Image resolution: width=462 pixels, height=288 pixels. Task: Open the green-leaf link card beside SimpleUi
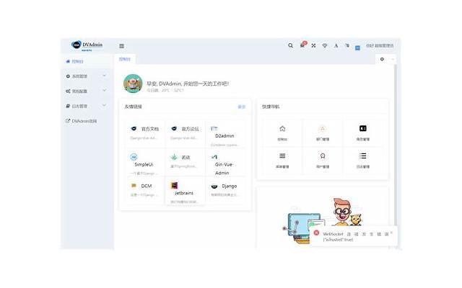point(185,162)
